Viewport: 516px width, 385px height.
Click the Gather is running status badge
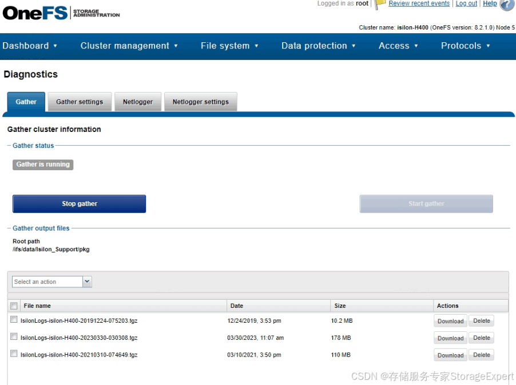(43, 165)
